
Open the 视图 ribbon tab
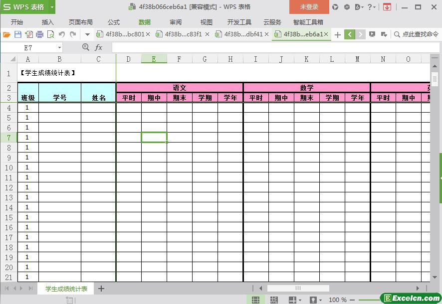[x=207, y=22]
